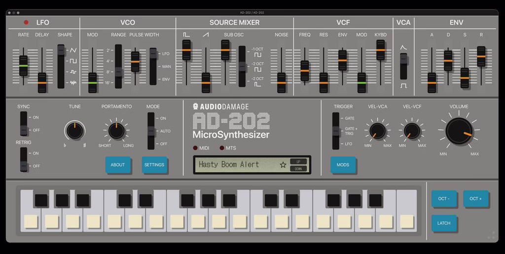Click the VCO RANGE switch
Image resolution: width=505 pixels, height=254 pixels.
[118, 66]
